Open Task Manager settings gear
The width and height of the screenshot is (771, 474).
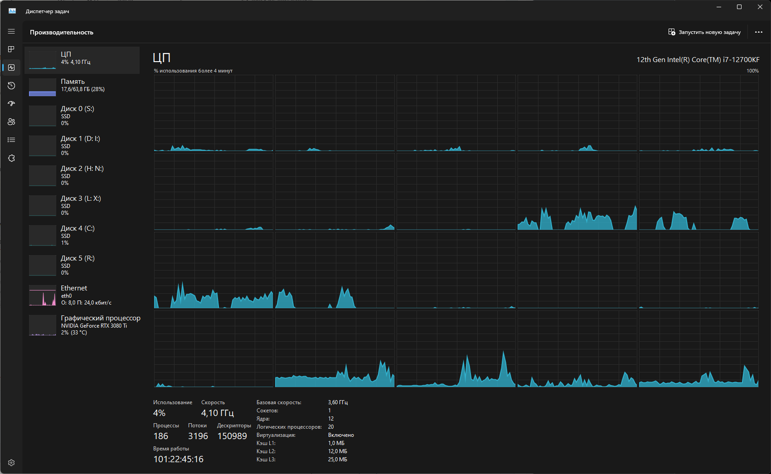11,463
